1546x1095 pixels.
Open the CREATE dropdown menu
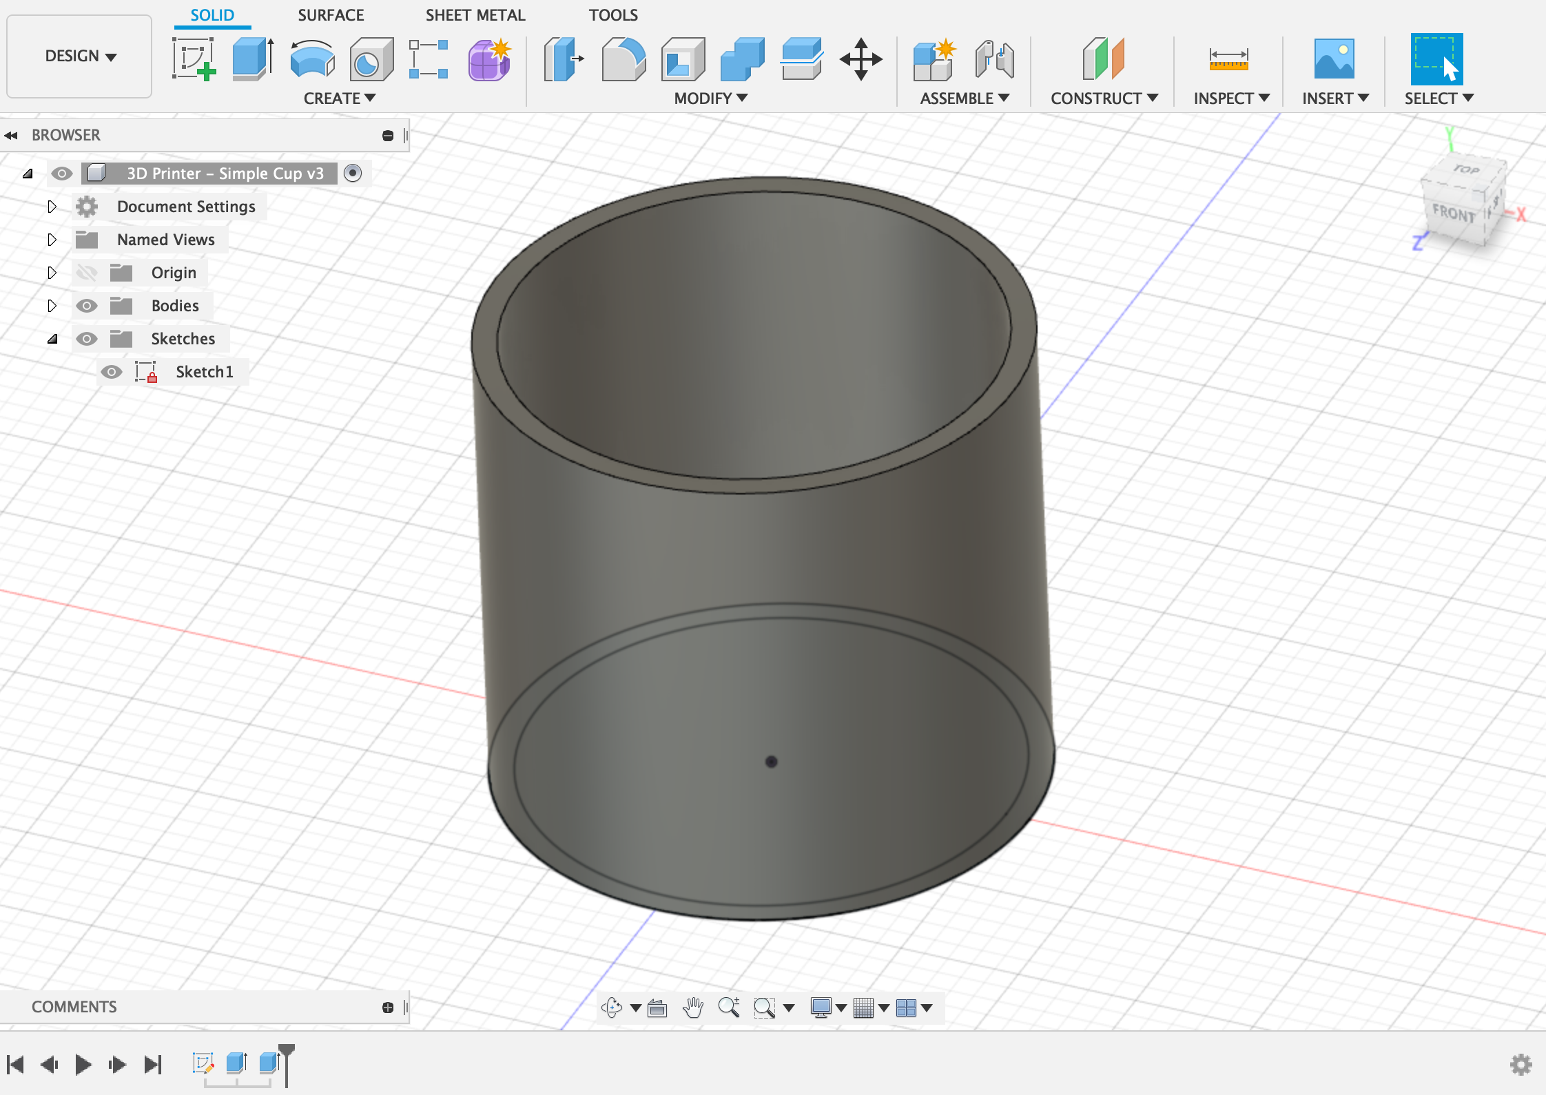tap(340, 98)
